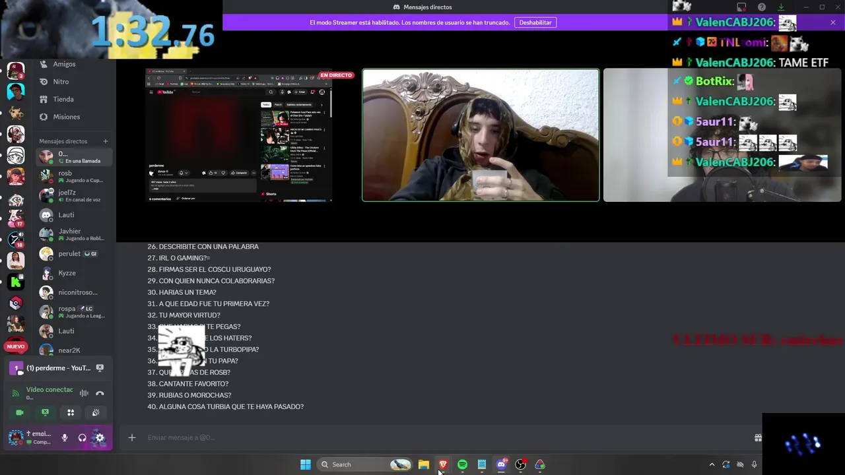Click message "40. ALGUNA COSA TURBIA QUE TE HAYA PASADO?"

(225, 406)
